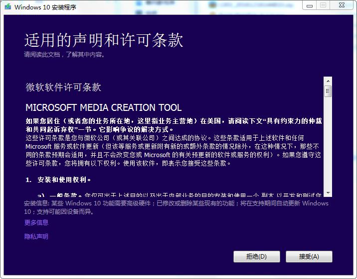This screenshot has height=279, width=357.
Task: Click the Windows 10 setup title bar icon
Action: 8,6
